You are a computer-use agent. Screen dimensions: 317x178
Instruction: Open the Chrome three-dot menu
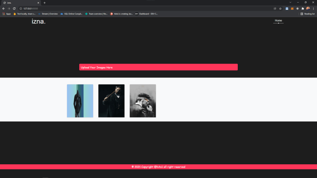pos(313,9)
